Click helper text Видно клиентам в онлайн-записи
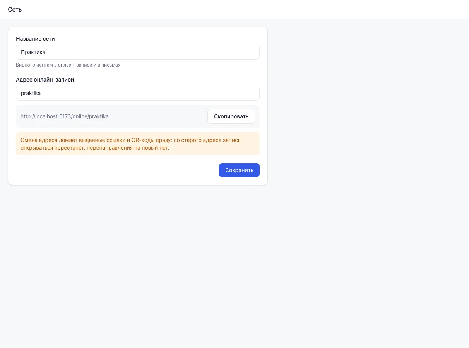Viewport: 469px width, 348px height. point(68,65)
